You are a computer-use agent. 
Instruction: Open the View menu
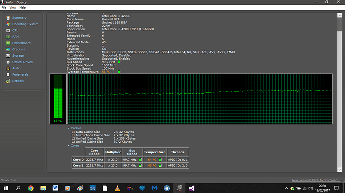[x=13, y=8]
